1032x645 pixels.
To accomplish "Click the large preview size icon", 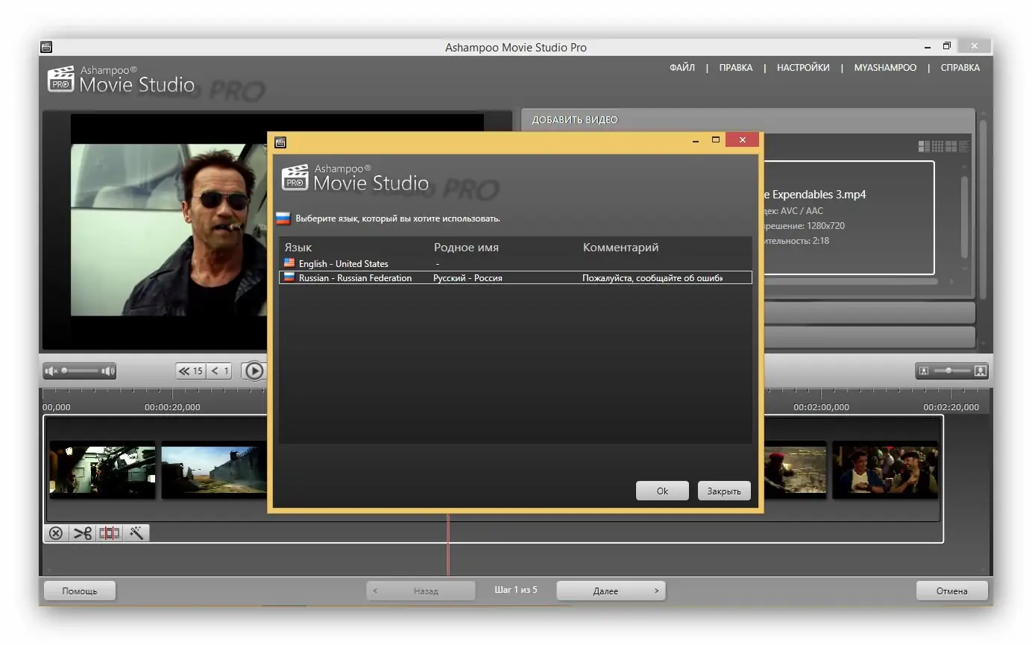I will click(x=981, y=371).
